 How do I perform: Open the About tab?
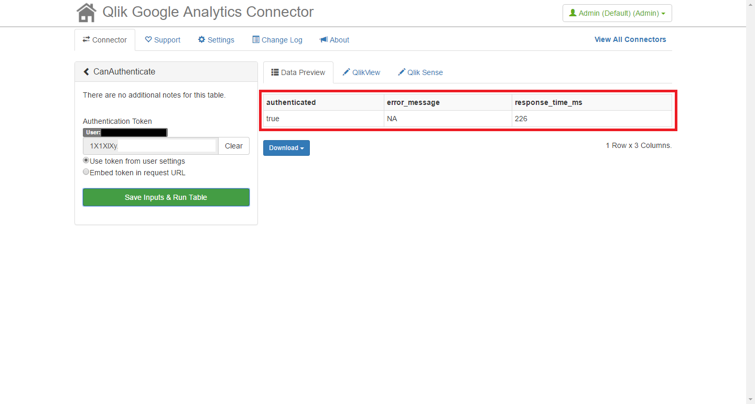pyautogui.click(x=335, y=40)
